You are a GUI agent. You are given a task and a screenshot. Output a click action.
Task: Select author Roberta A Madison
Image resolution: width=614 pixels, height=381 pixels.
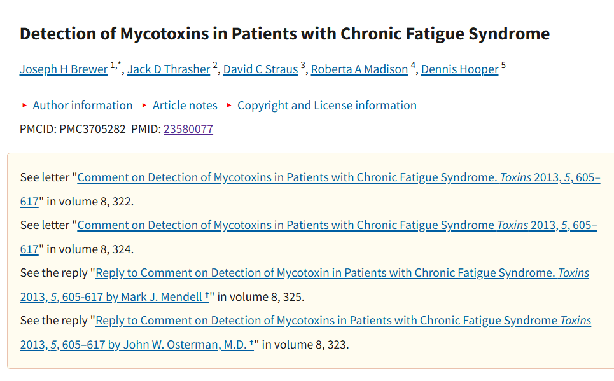pos(359,69)
